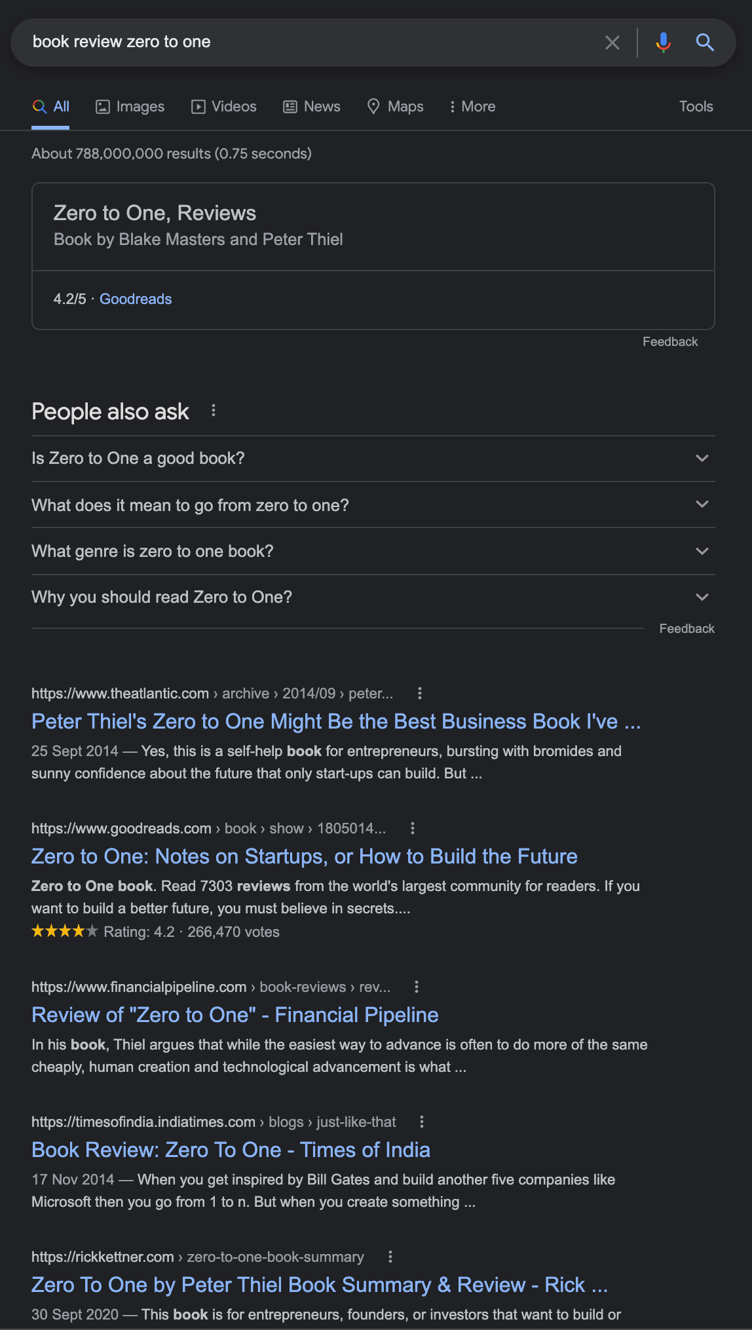The image size is (752, 1330).
Task: Expand "Is Zero to One a good book?"
Action: [x=373, y=459]
